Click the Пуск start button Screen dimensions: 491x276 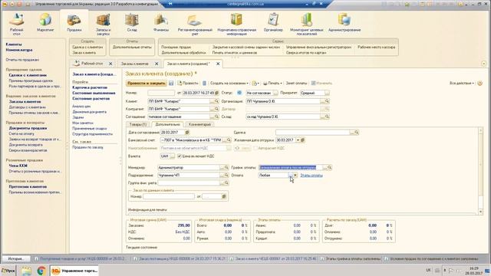click(x=8, y=271)
